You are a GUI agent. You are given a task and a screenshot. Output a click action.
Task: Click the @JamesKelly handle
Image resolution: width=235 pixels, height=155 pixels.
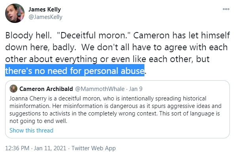coord(45,17)
